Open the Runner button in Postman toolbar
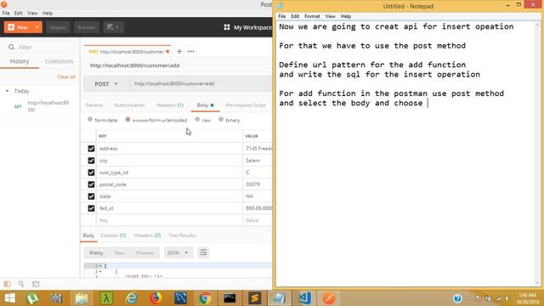The height and width of the screenshot is (306, 544). 87,27
